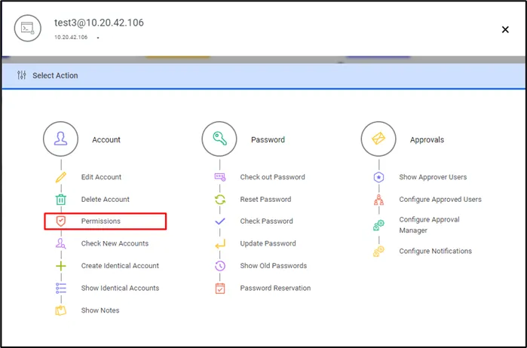Select Check Password action
Image resolution: width=527 pixels, height=348 pixels.
(267, 221)
